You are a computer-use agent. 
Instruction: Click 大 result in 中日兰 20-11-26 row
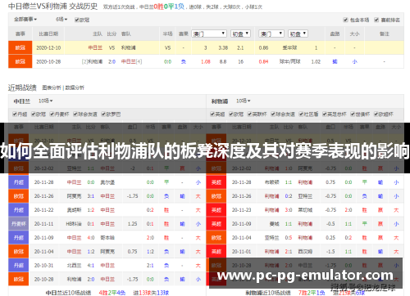198,196
